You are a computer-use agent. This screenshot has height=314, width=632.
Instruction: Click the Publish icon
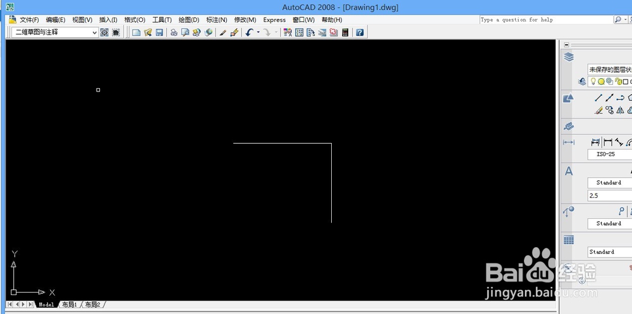(x=197, y=33)
